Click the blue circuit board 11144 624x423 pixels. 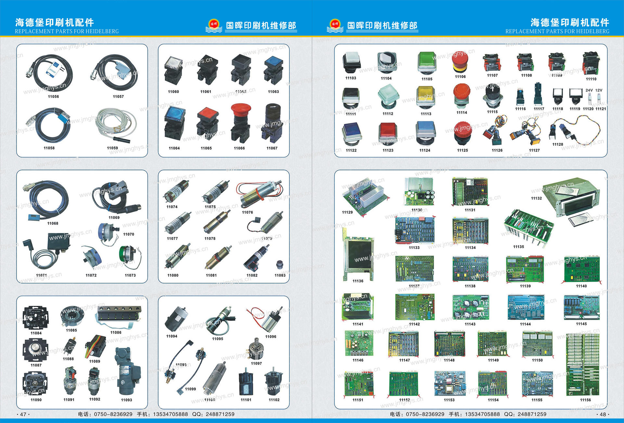pos(526,308)
